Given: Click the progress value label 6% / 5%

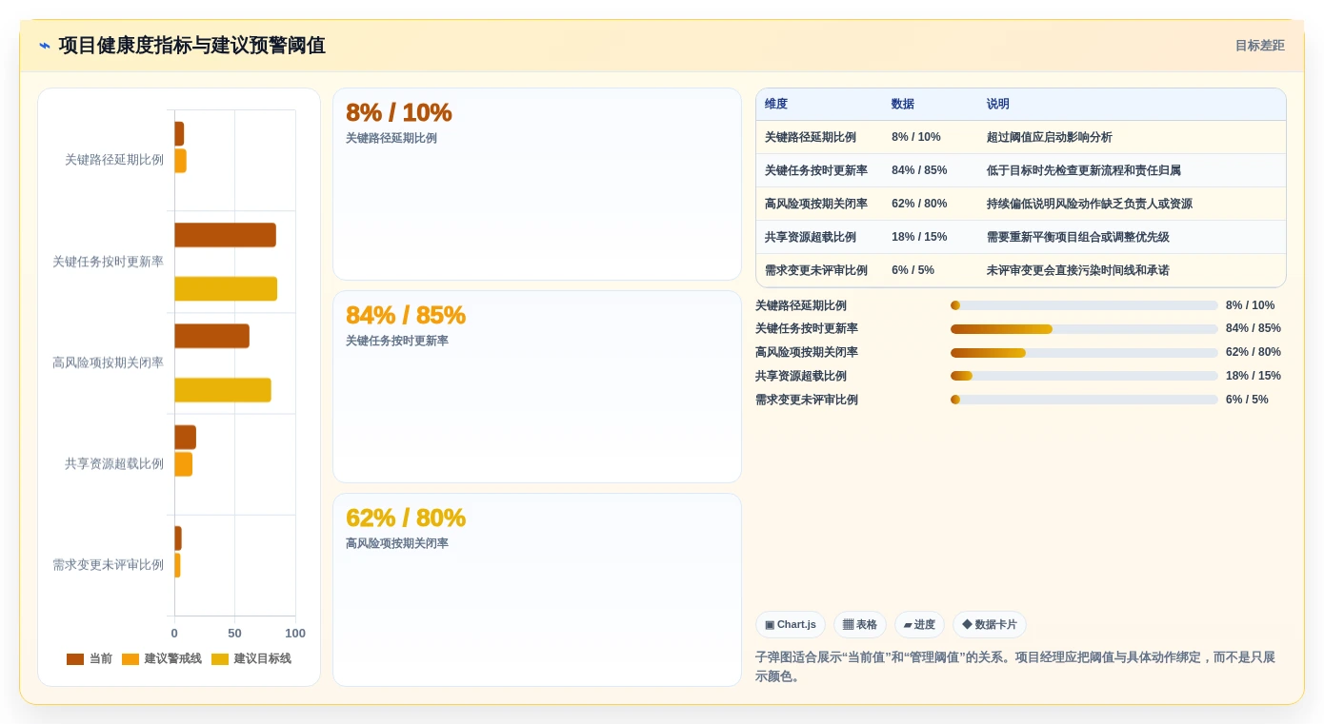Looking at the screenshot, I should pos(1247,400).
